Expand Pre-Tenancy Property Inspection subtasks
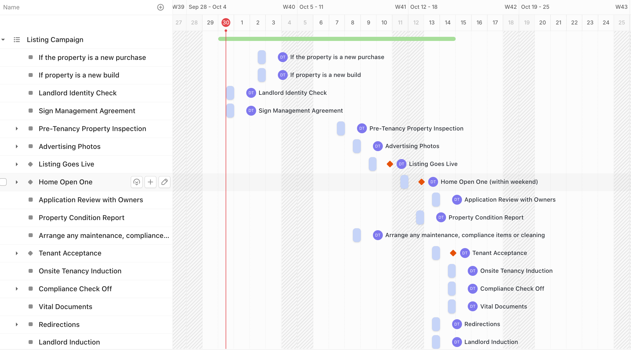Viewport: 631px width, 350px height. pos(17,129)
